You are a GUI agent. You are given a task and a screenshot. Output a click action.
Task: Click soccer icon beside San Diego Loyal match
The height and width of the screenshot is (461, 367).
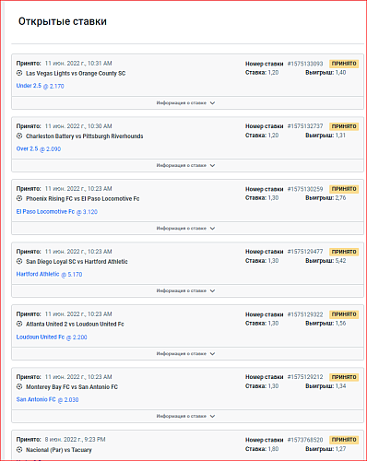coord(19,261)
